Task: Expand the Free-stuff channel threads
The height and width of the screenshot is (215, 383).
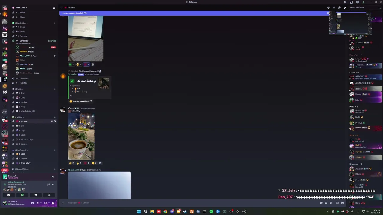Action: (10, 163)
